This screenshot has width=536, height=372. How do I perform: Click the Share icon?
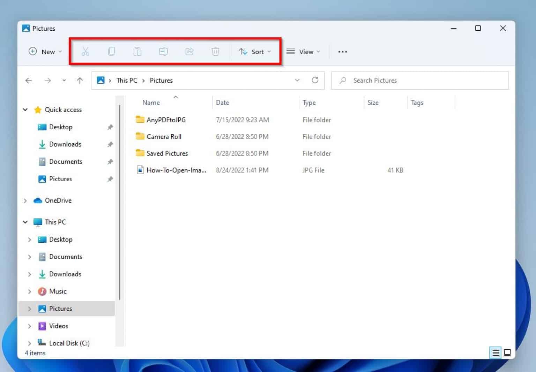[189, 51]
